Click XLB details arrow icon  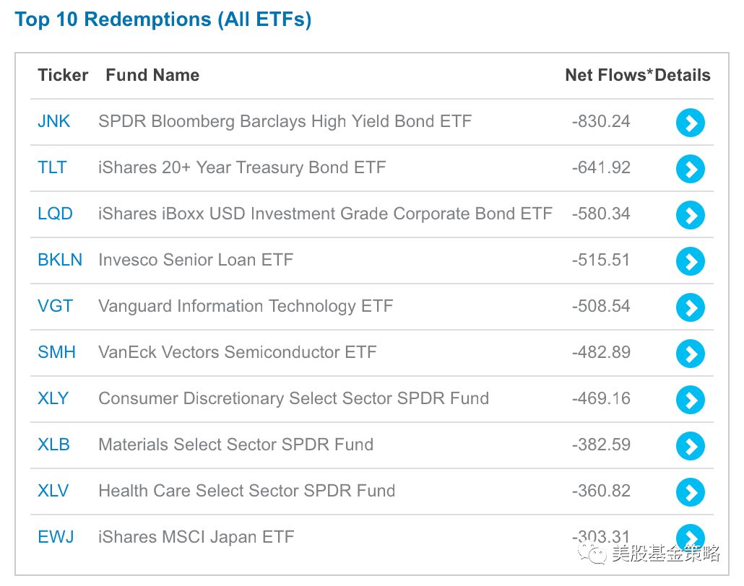click(x=690, y=446)
